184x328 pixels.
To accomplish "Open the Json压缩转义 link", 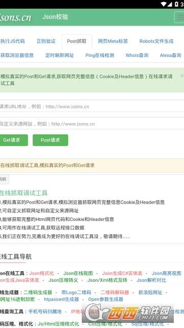I will [63, 280].
